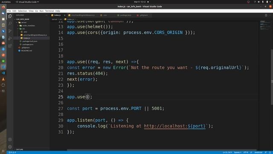Image resolution: width=273 pixels, height=154 pixels.
Task: Open clock and calendar in top bar
Action: tap(140, 2)
